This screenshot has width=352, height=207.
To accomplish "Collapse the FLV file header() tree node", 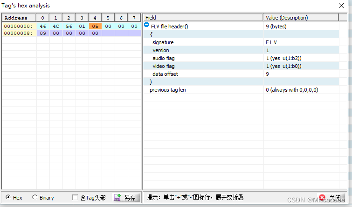I will [146, 25].
